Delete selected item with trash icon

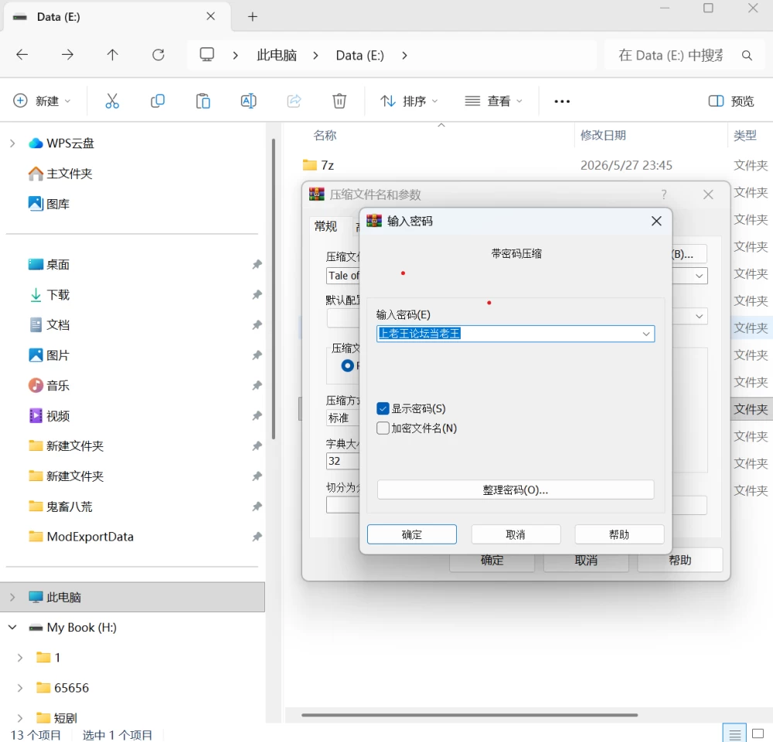point(339,101)
